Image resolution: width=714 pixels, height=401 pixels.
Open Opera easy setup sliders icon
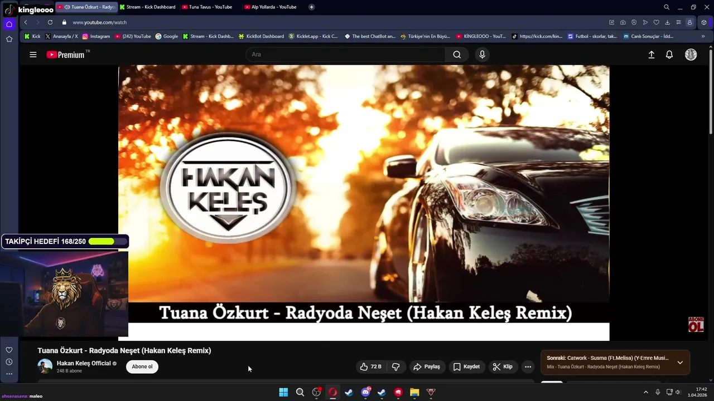[x=678, y=22]
